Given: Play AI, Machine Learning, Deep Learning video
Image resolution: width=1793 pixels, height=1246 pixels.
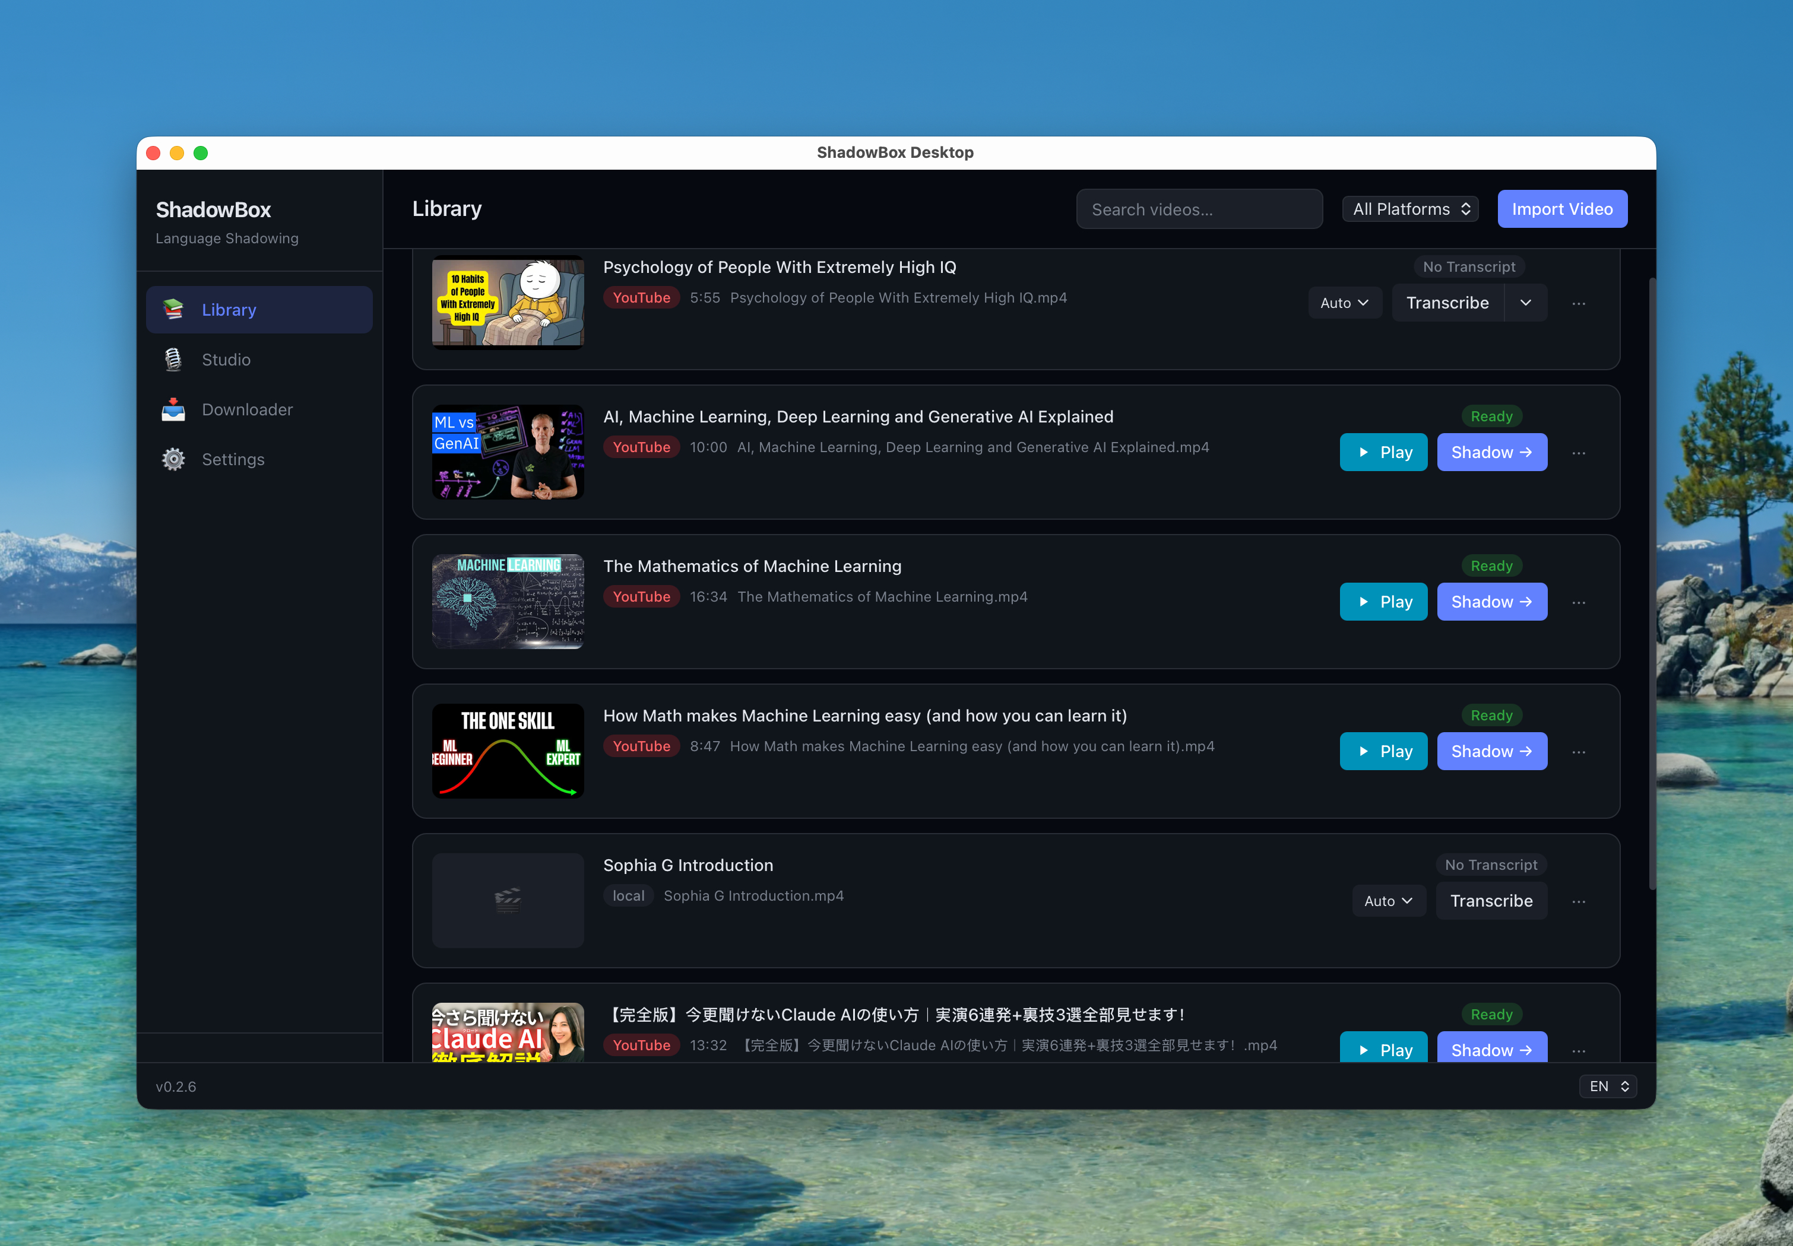Looking at the screenshot, I should [x=1384, y=453].
